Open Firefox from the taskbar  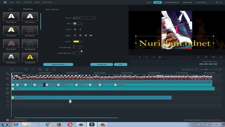point(59,125)
